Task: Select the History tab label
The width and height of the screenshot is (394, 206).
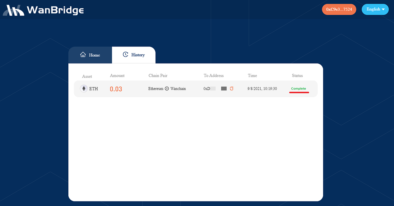Action: (138, 55)
